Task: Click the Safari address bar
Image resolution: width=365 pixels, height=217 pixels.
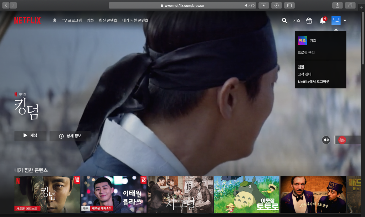Action: coord(182,5)
